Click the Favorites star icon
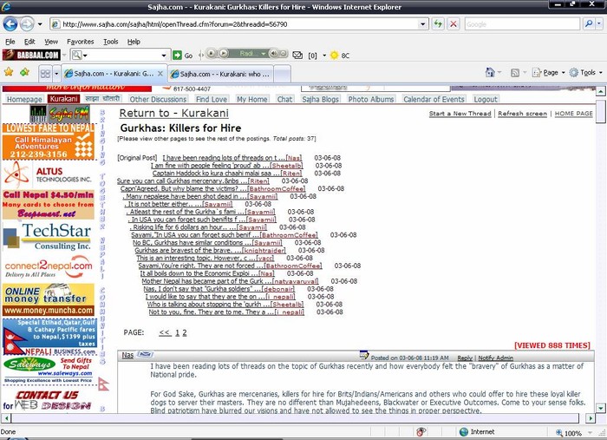Image resolution: width=607 pixels, height=440 pixels. tap(10, 73)
